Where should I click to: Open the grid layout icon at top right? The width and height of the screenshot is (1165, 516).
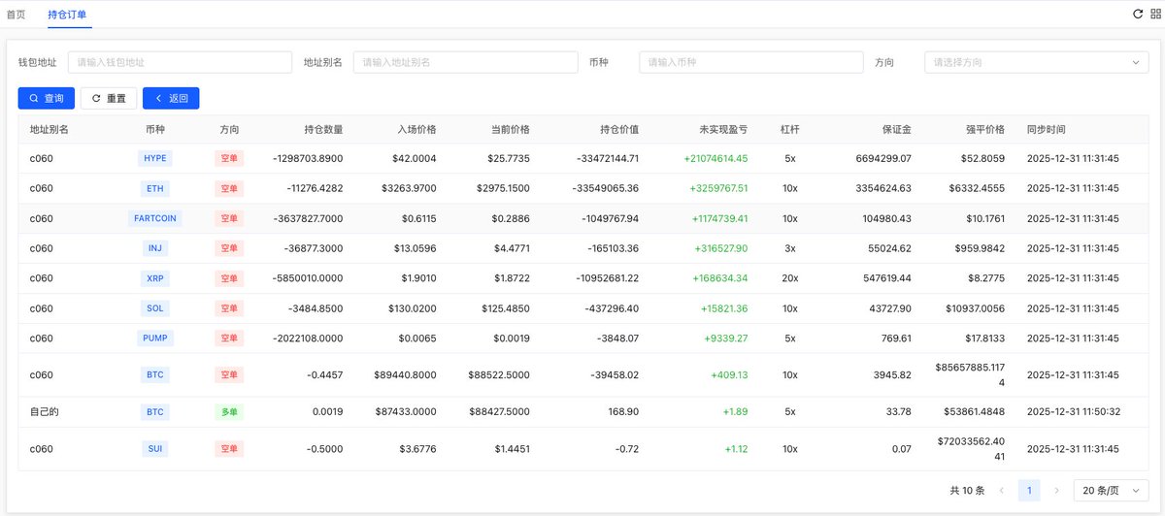point(1154,14)
